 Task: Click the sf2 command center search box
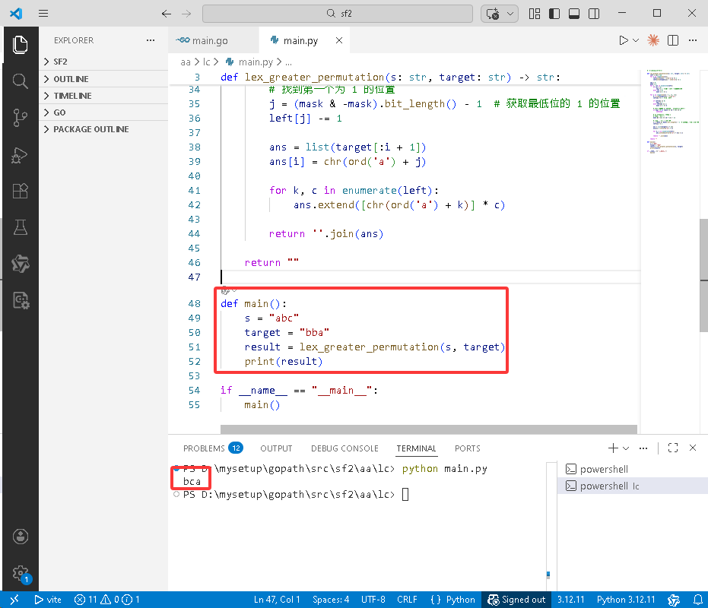coord(338,14)
